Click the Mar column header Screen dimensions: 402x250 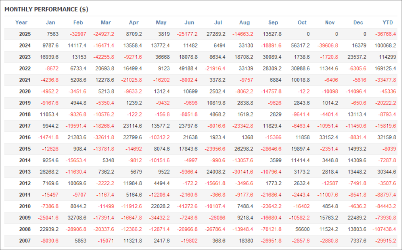(105, 23)
